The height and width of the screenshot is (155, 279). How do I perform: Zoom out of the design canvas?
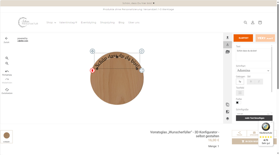7,64
